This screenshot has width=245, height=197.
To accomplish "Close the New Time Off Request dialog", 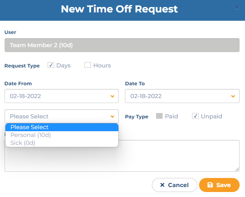I will click(x=237, y=7).
